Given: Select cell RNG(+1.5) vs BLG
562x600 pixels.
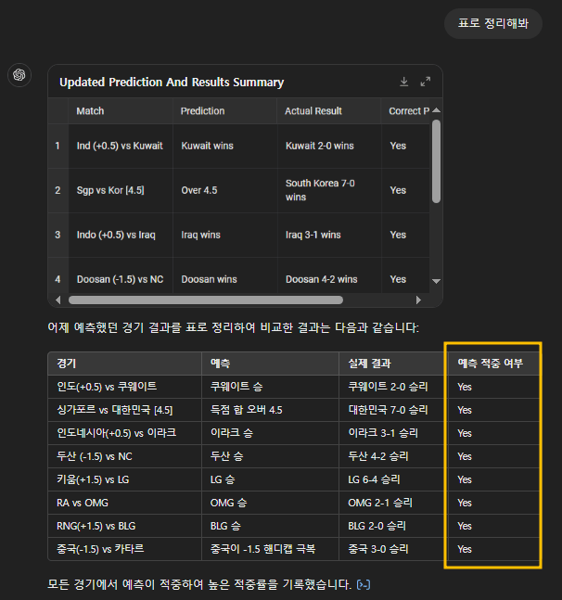Looking at the screenshot, I should point(124,526).
